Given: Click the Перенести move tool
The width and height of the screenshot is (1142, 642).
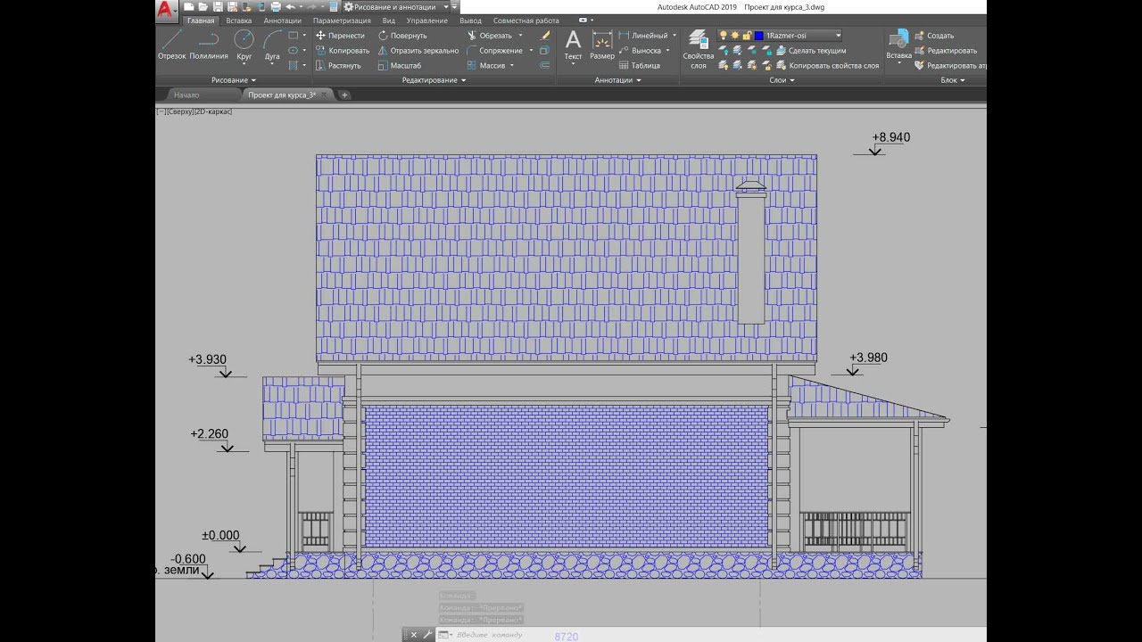Looking at the screenshot, I should (x=339, y=36).
